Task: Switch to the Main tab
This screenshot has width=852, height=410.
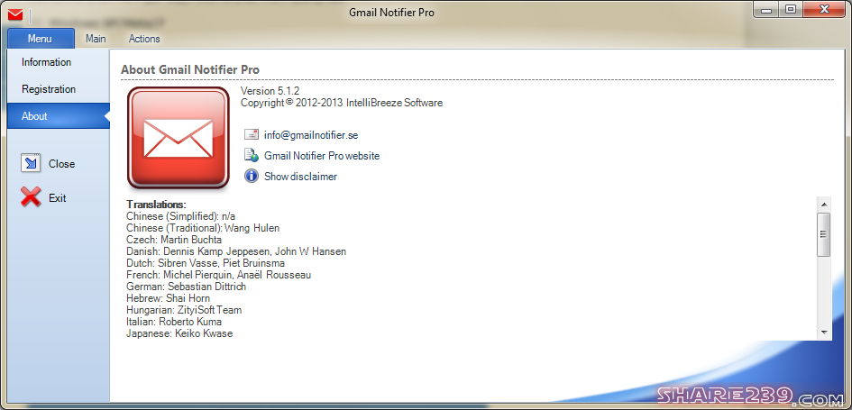Action: [96, 39]
